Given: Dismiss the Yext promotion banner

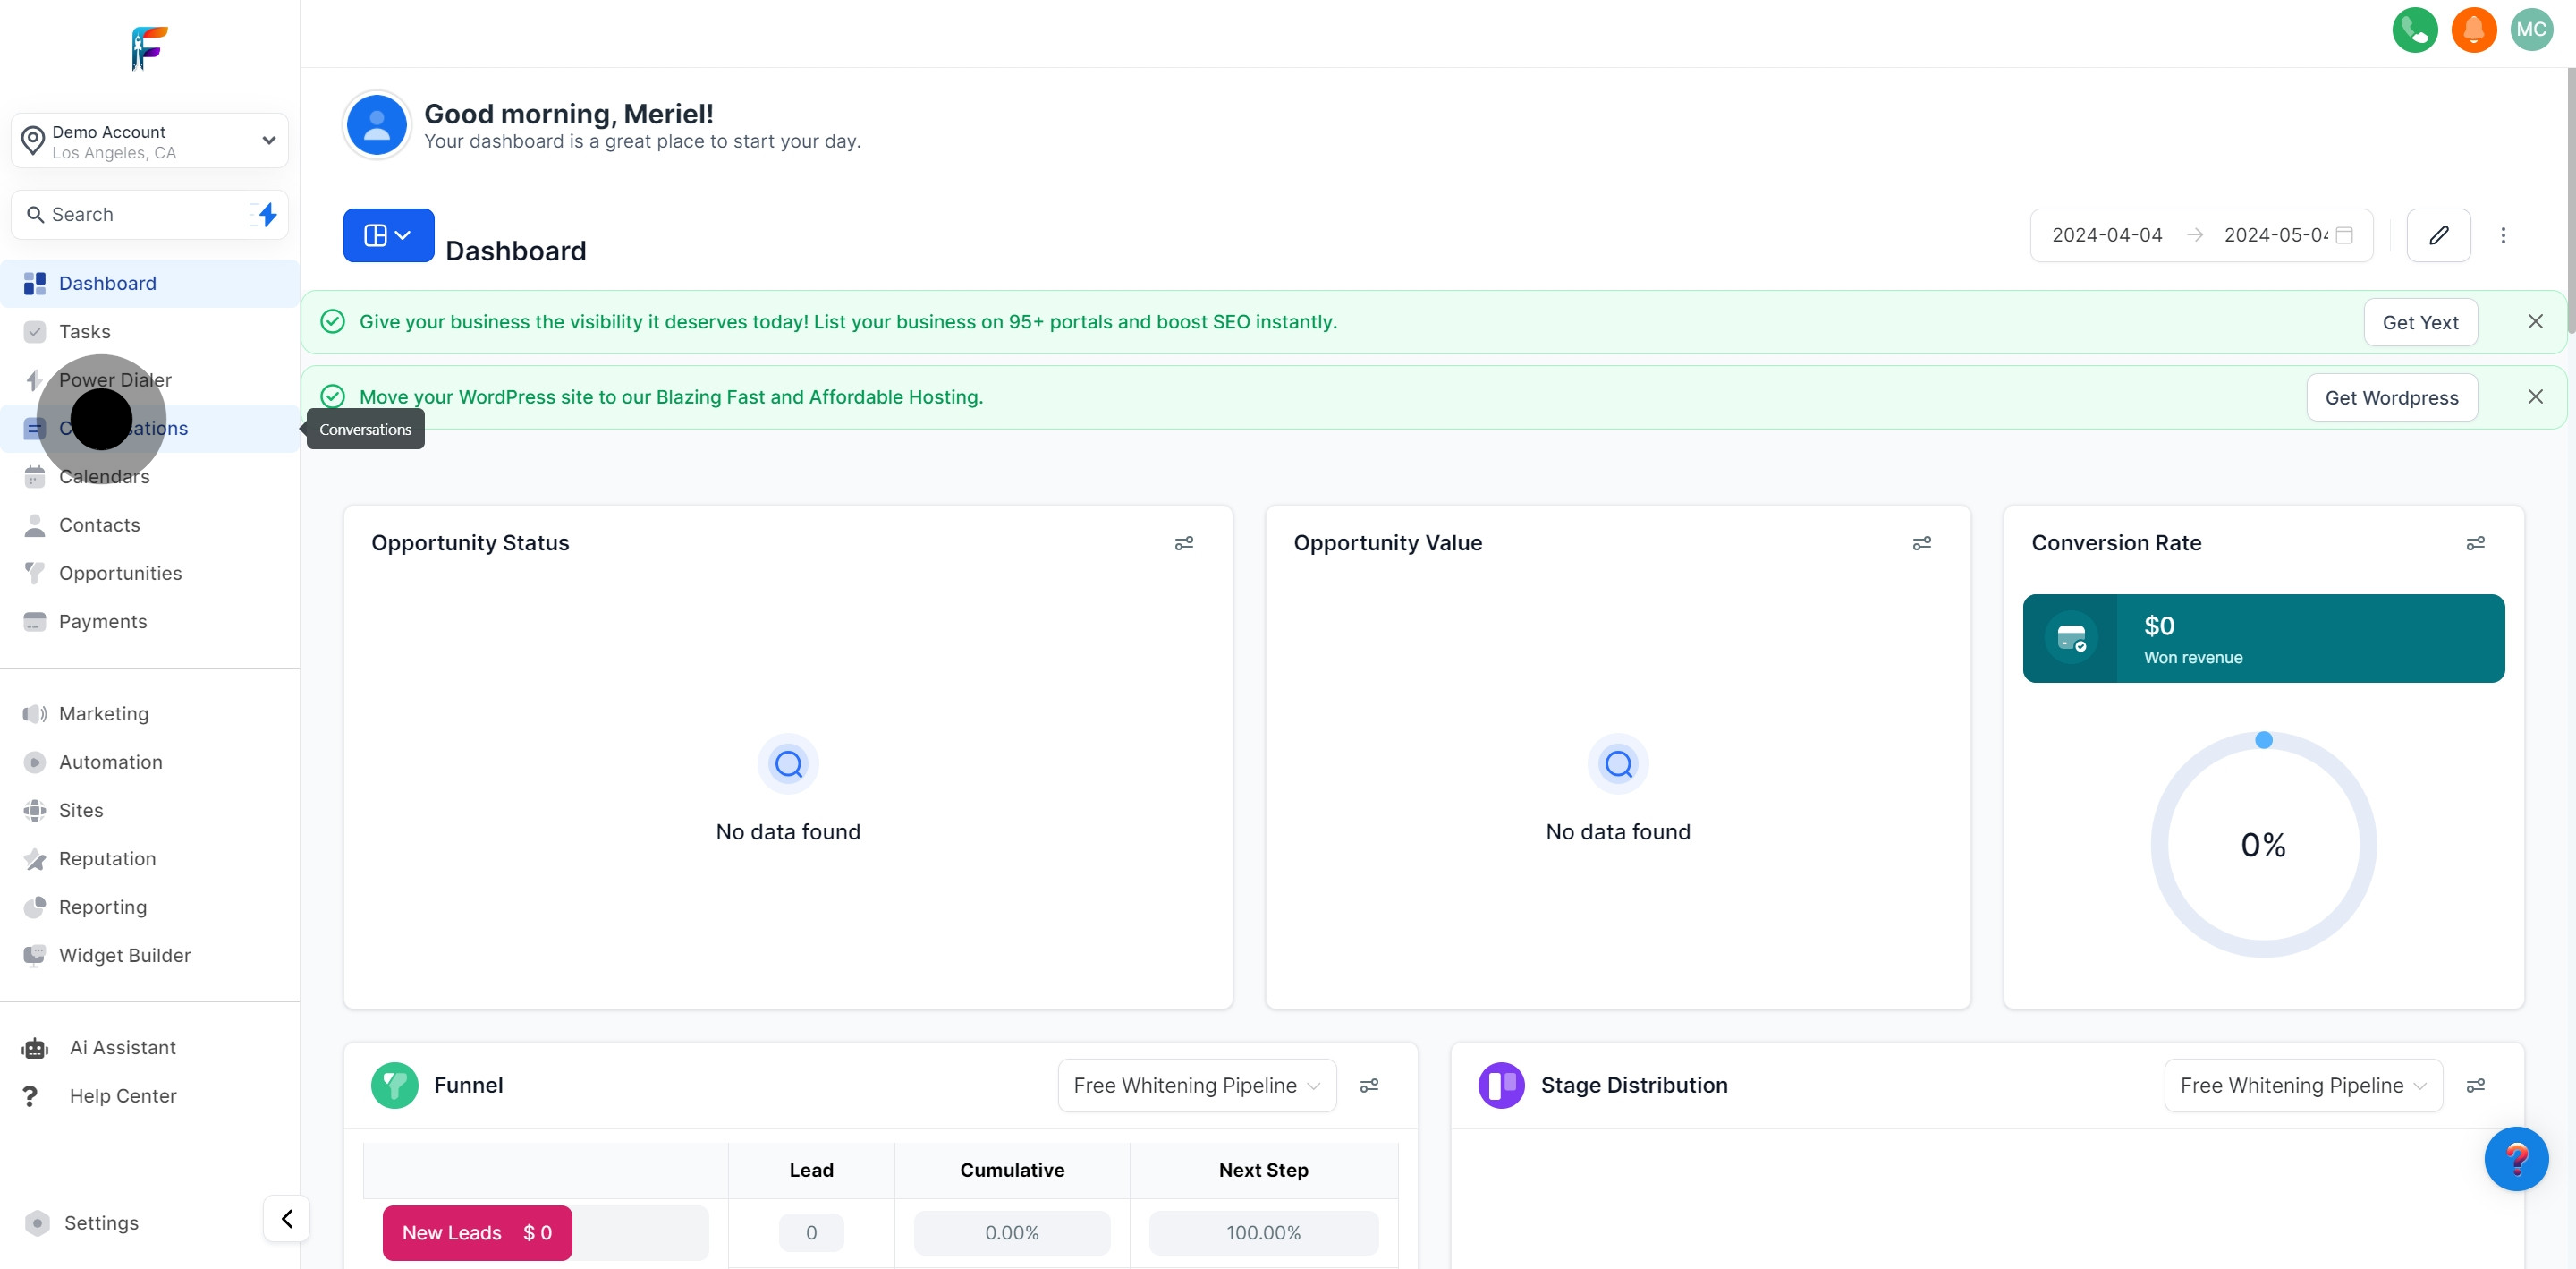Looking at the screenshot, I should (x=2535, y=321).
